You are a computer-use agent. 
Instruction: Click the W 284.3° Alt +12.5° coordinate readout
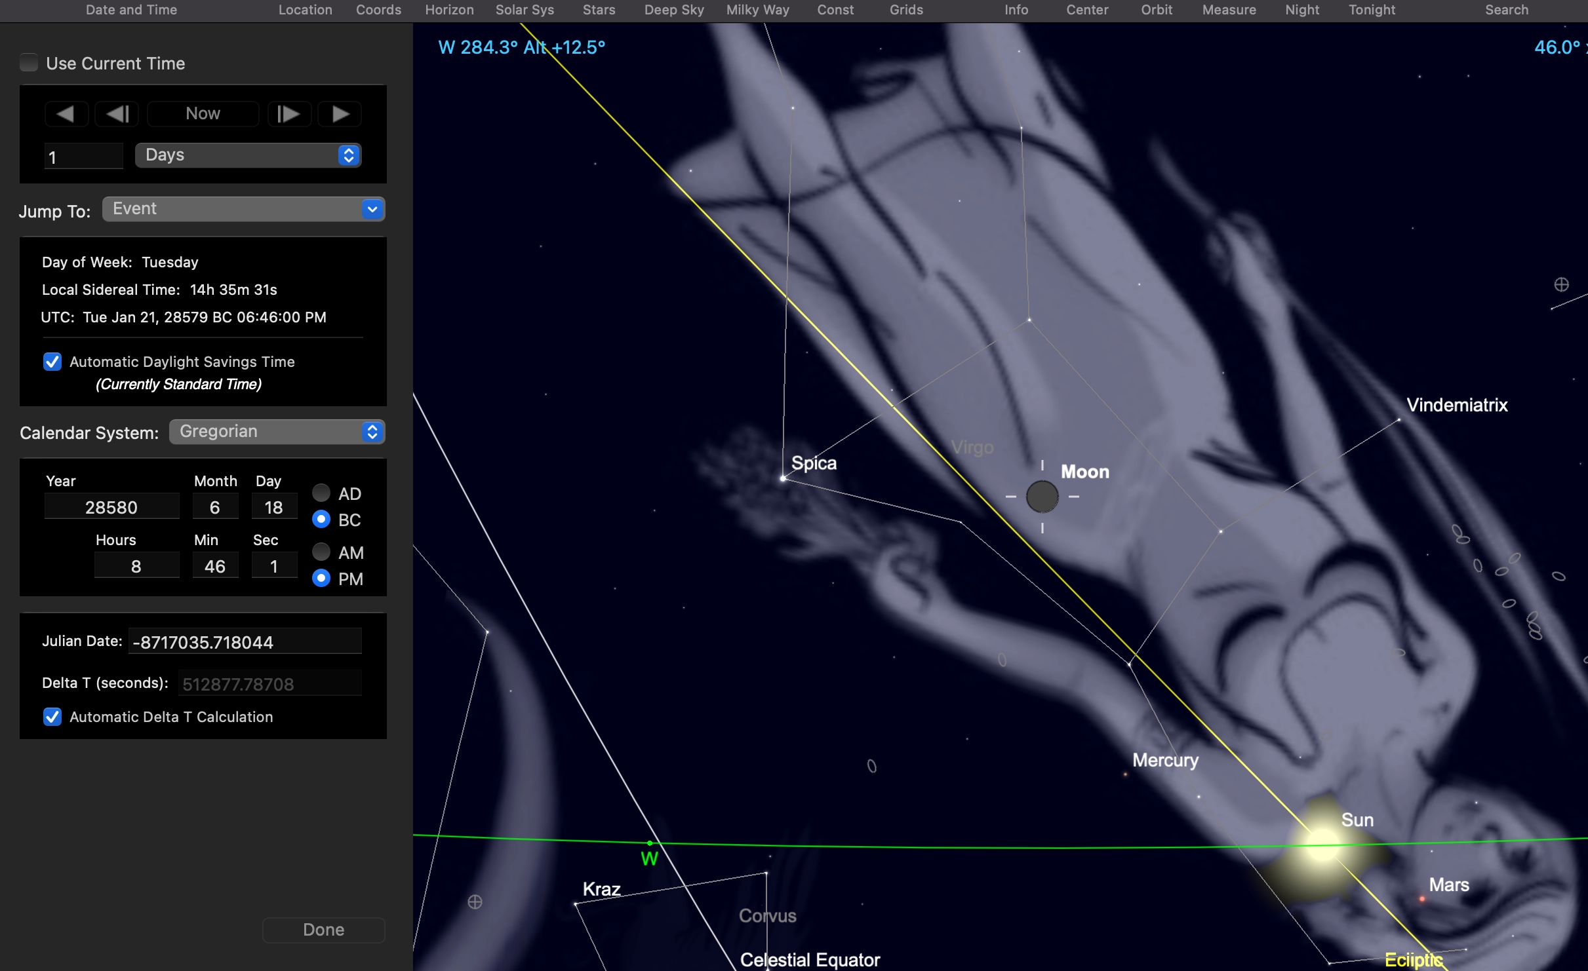pos(522,47)
